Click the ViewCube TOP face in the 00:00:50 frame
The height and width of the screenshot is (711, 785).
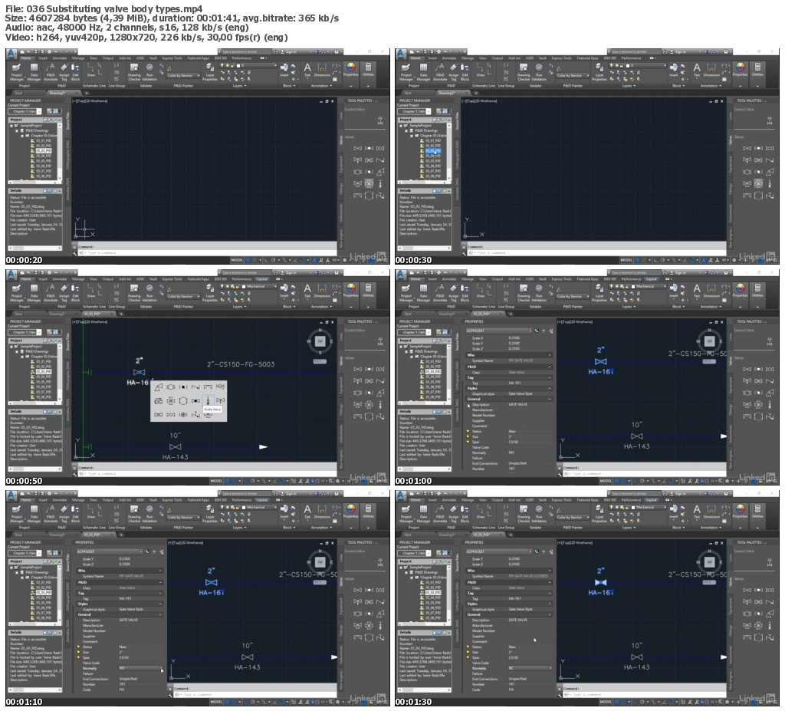pos(320,341)
